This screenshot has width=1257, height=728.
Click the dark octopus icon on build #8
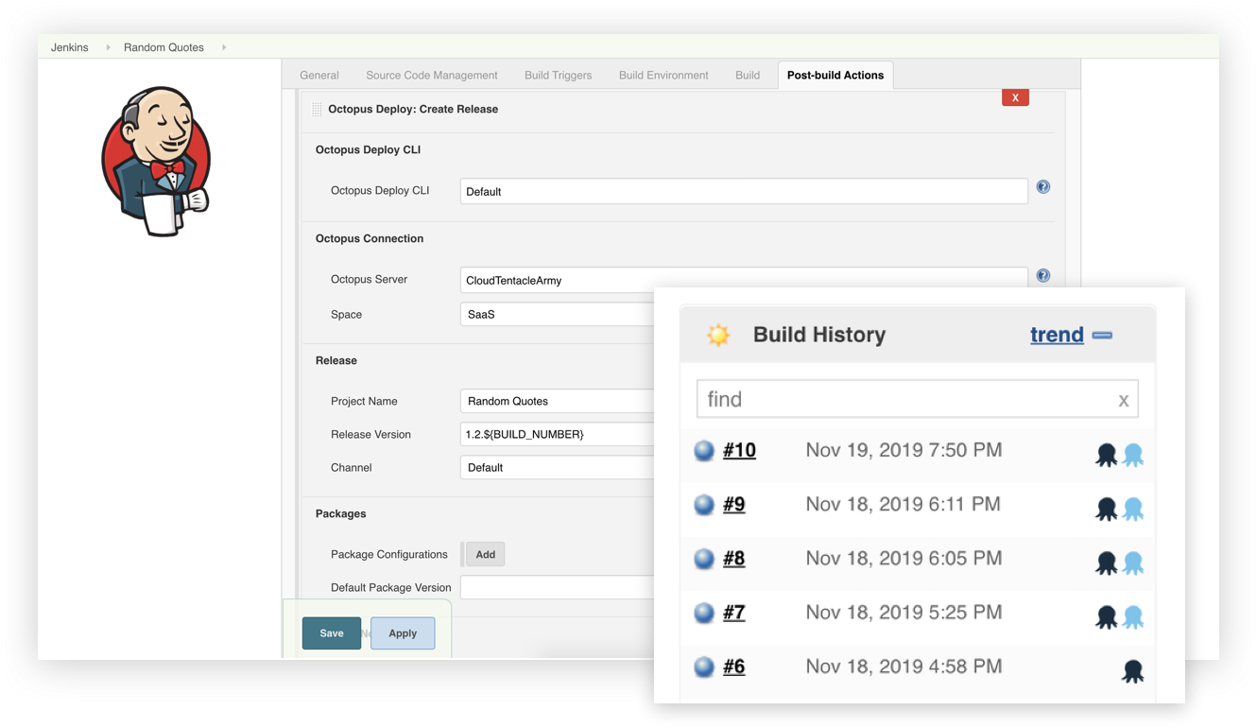coord(1106,563)
